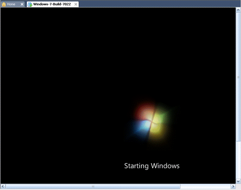The image size is (241, 190).
Task: Close the Windows-7-Build-7022 tab
Action: click(76, 4)
